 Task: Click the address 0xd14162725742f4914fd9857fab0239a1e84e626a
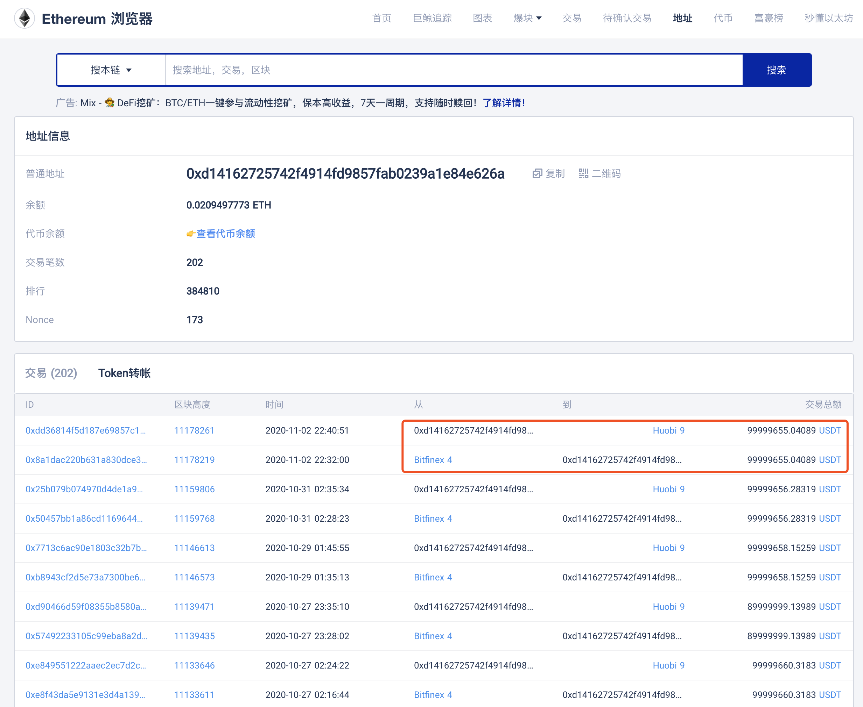345,174
